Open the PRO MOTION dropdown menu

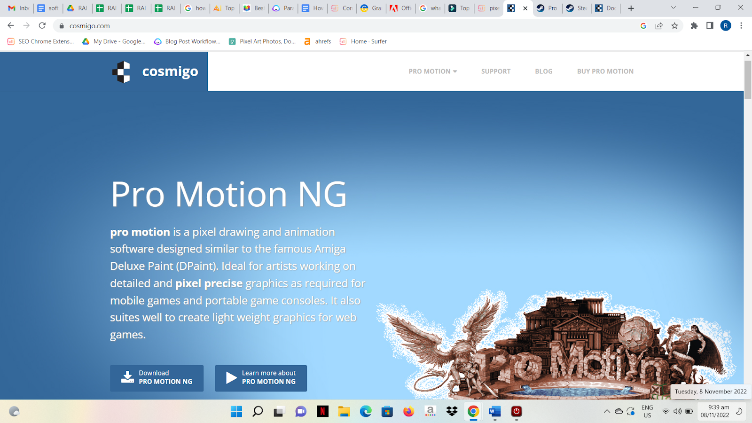[432, 71]
